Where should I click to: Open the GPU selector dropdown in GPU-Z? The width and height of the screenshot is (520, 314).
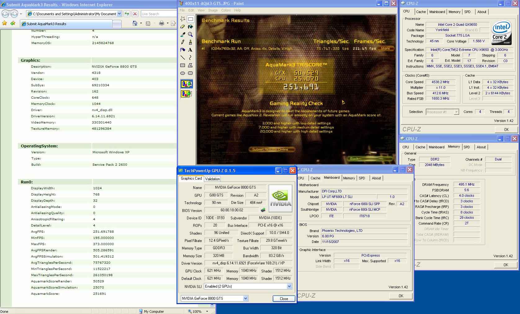[245, 298]
